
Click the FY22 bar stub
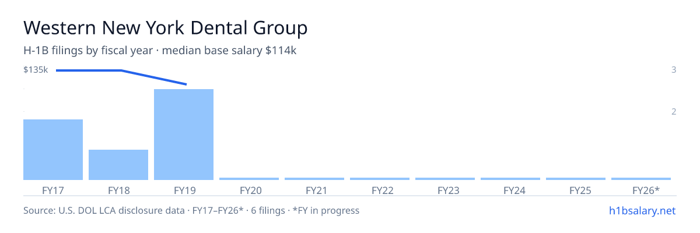coord(380,179)
